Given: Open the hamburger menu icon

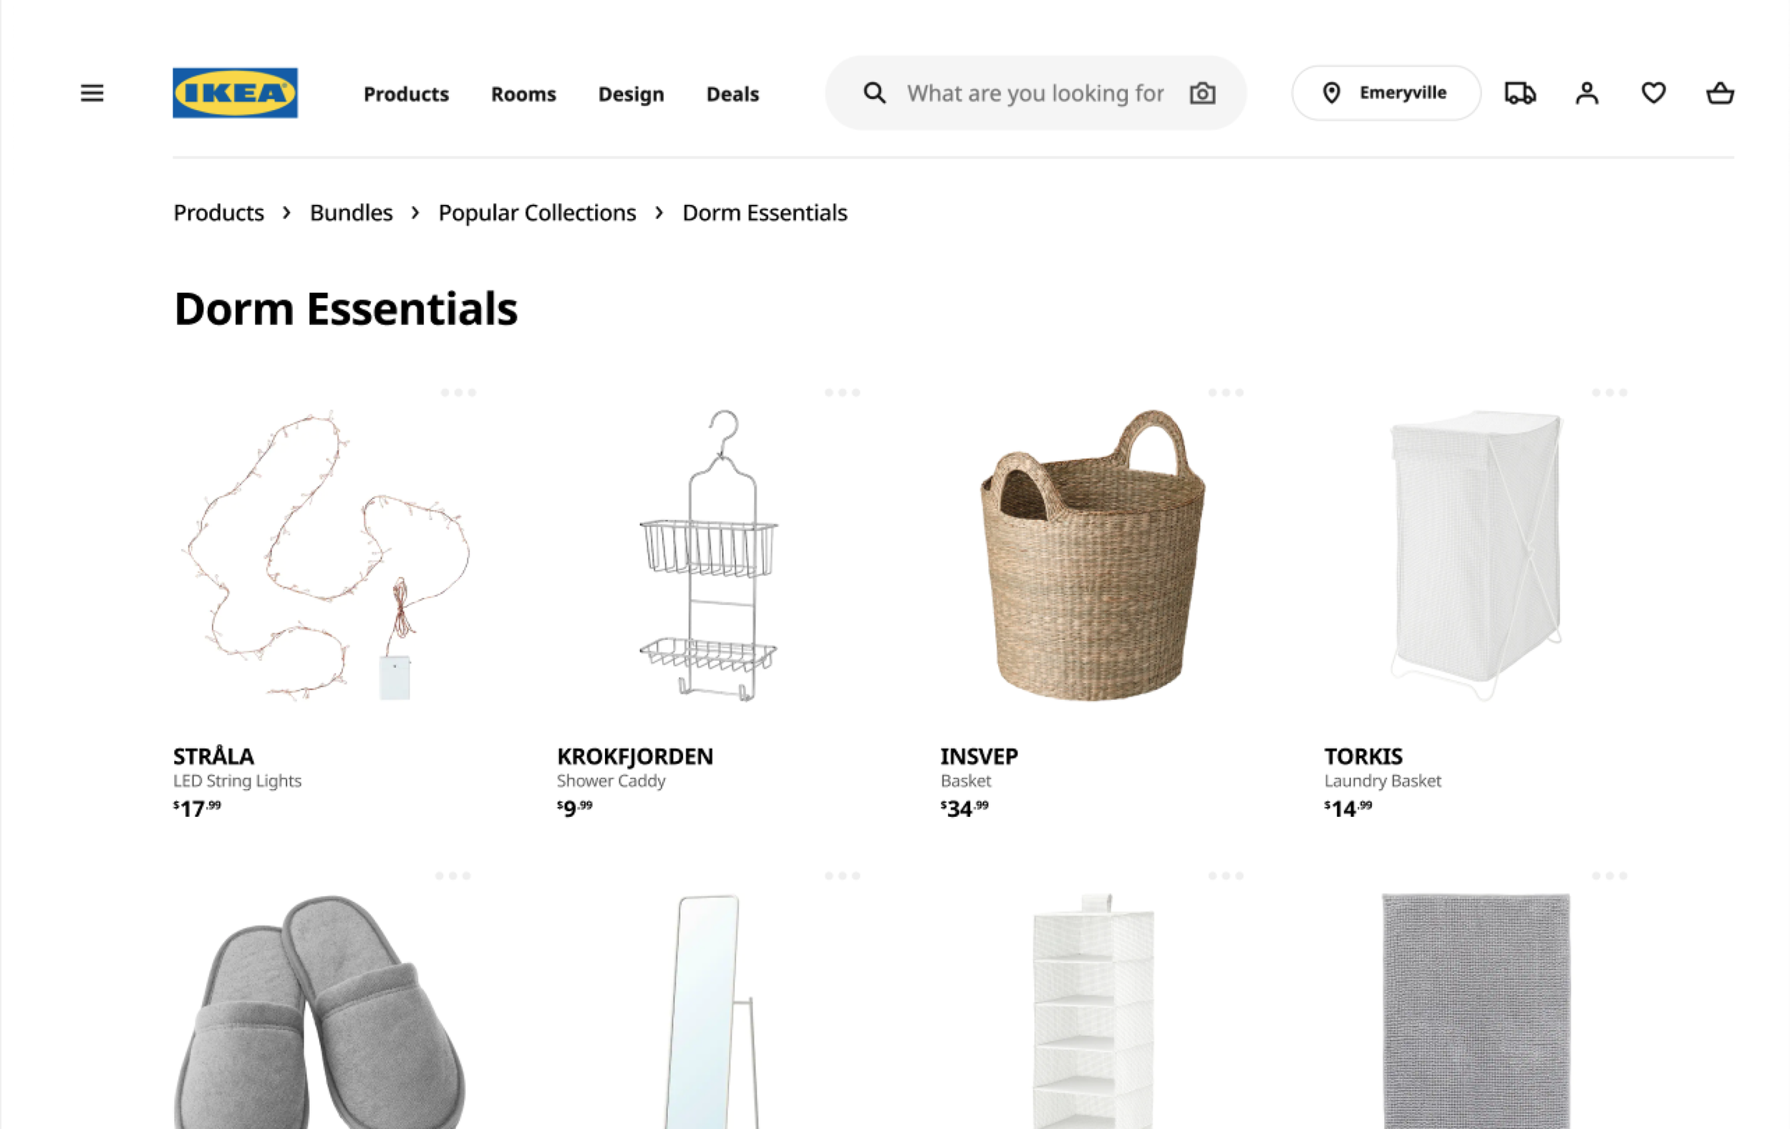Looking at the screenshot, I should pyautogui.click(x=92, y=94).
